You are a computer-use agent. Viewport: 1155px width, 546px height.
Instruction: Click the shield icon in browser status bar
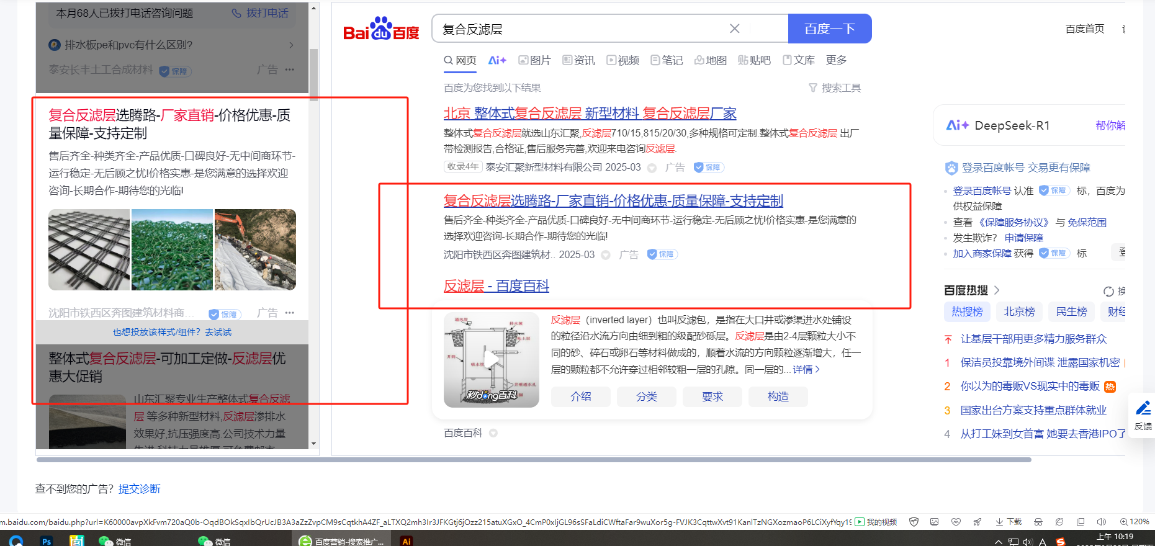click(914, 522)
